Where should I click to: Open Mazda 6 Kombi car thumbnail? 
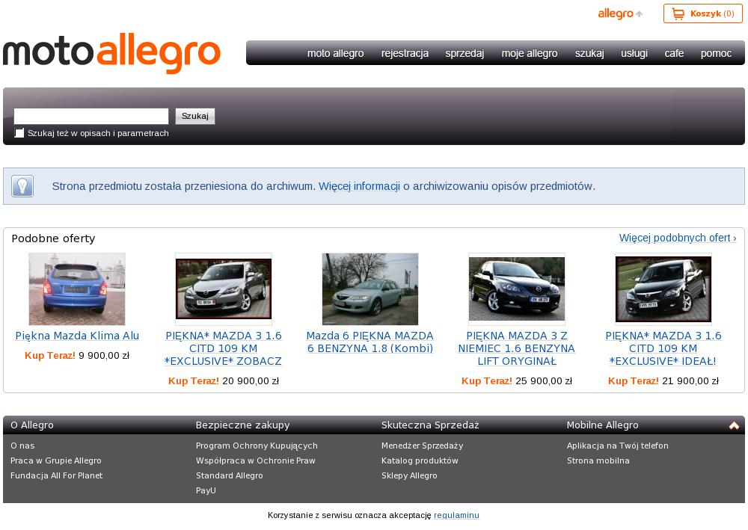[370, 289]
